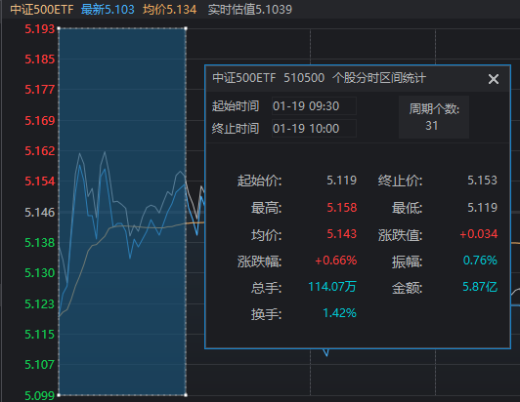The height and width of the screenshot is (402, 520).
Task: Click the 5.193 top price axis label
Action: 39,29
